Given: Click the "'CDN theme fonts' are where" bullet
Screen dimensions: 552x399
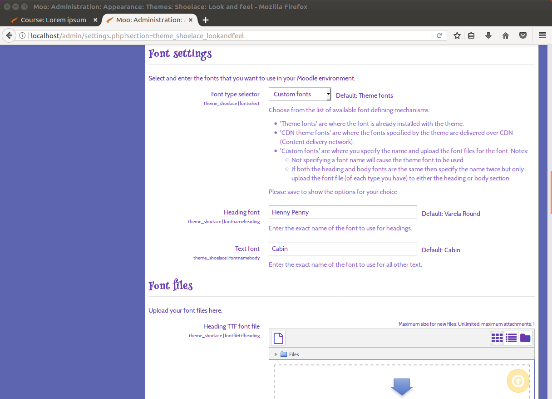Looking at the screenshot, I should 396,137.
